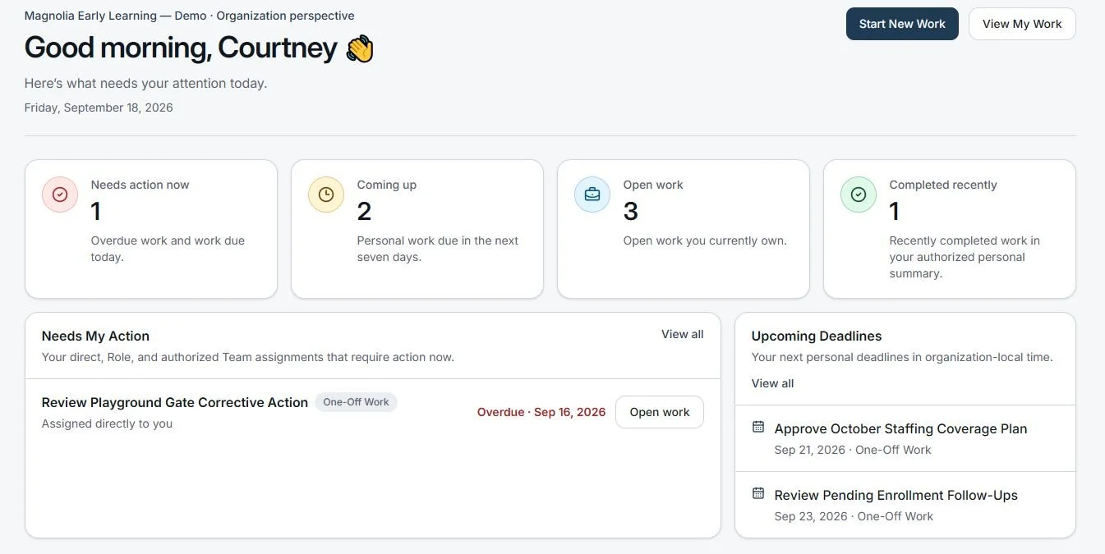Open Approve October Staffing Coverage Plan
Image resolution: width=1105 pixels, height=554 pixels.
tap(900, 428)
